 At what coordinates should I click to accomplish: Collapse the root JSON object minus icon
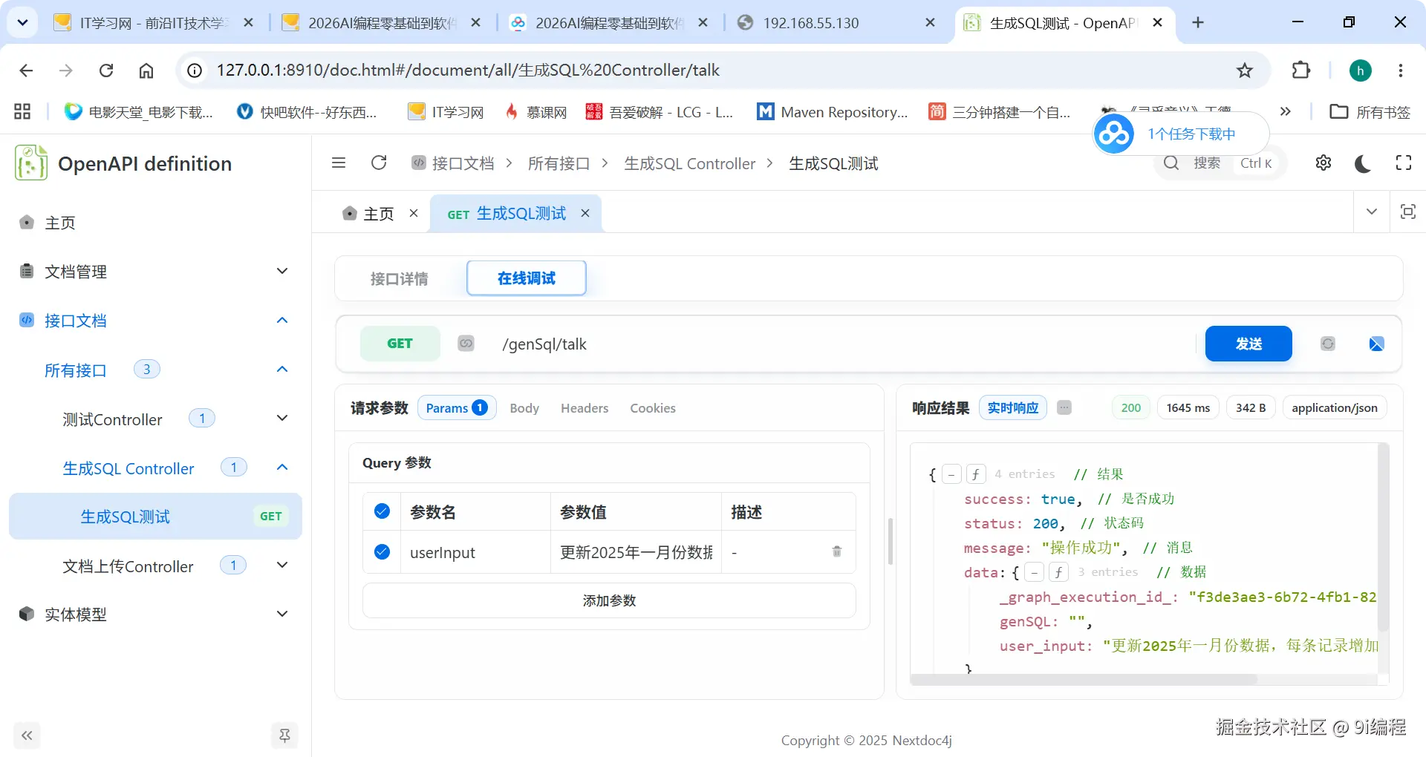951,474
